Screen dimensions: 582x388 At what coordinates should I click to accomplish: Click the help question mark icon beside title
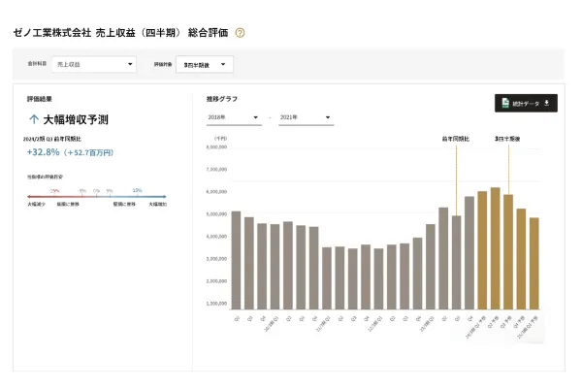[x=240, y=32]
